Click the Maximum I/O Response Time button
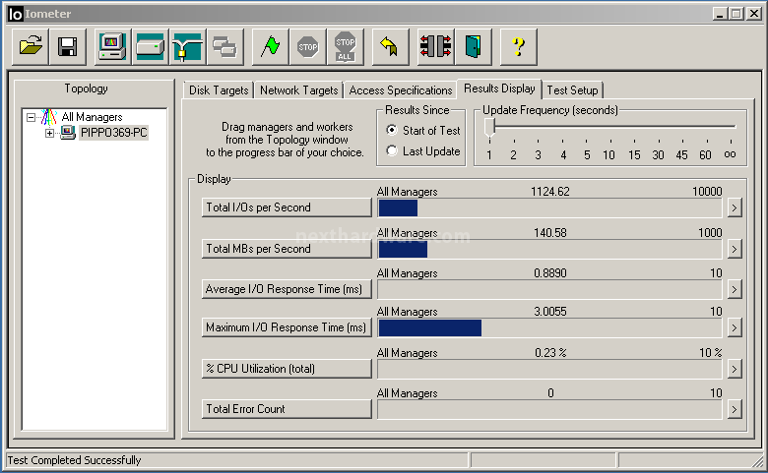The width and height of the screenshot is (768, 473). coord(287,327)
